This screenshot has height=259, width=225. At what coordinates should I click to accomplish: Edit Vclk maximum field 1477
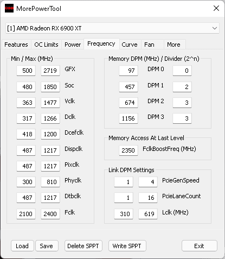point(50,103)
